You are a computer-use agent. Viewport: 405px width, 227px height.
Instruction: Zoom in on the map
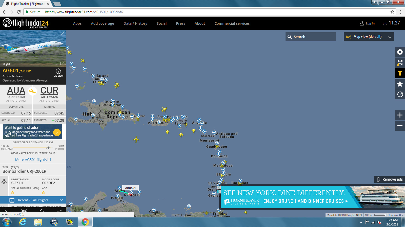pos(400,115)
